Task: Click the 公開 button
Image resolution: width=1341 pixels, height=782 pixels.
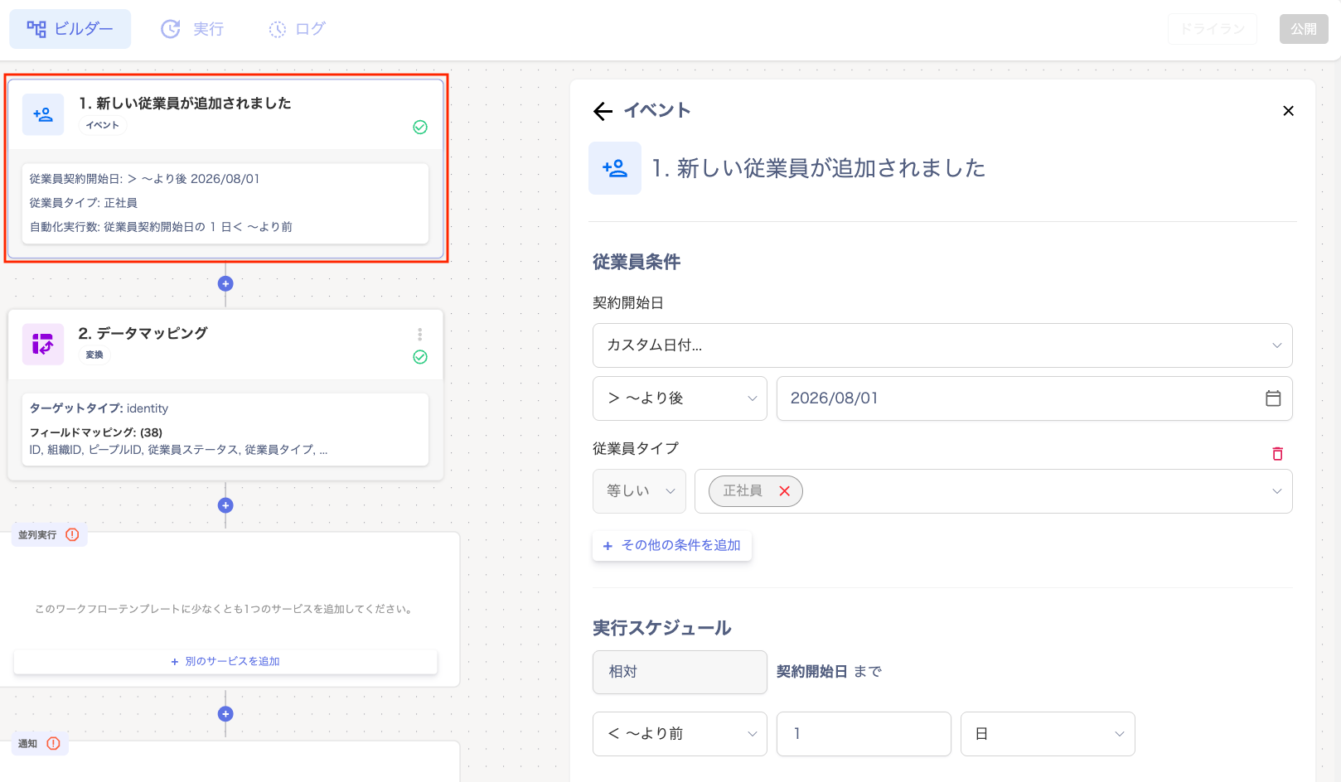Action: tap(1304, 29)
